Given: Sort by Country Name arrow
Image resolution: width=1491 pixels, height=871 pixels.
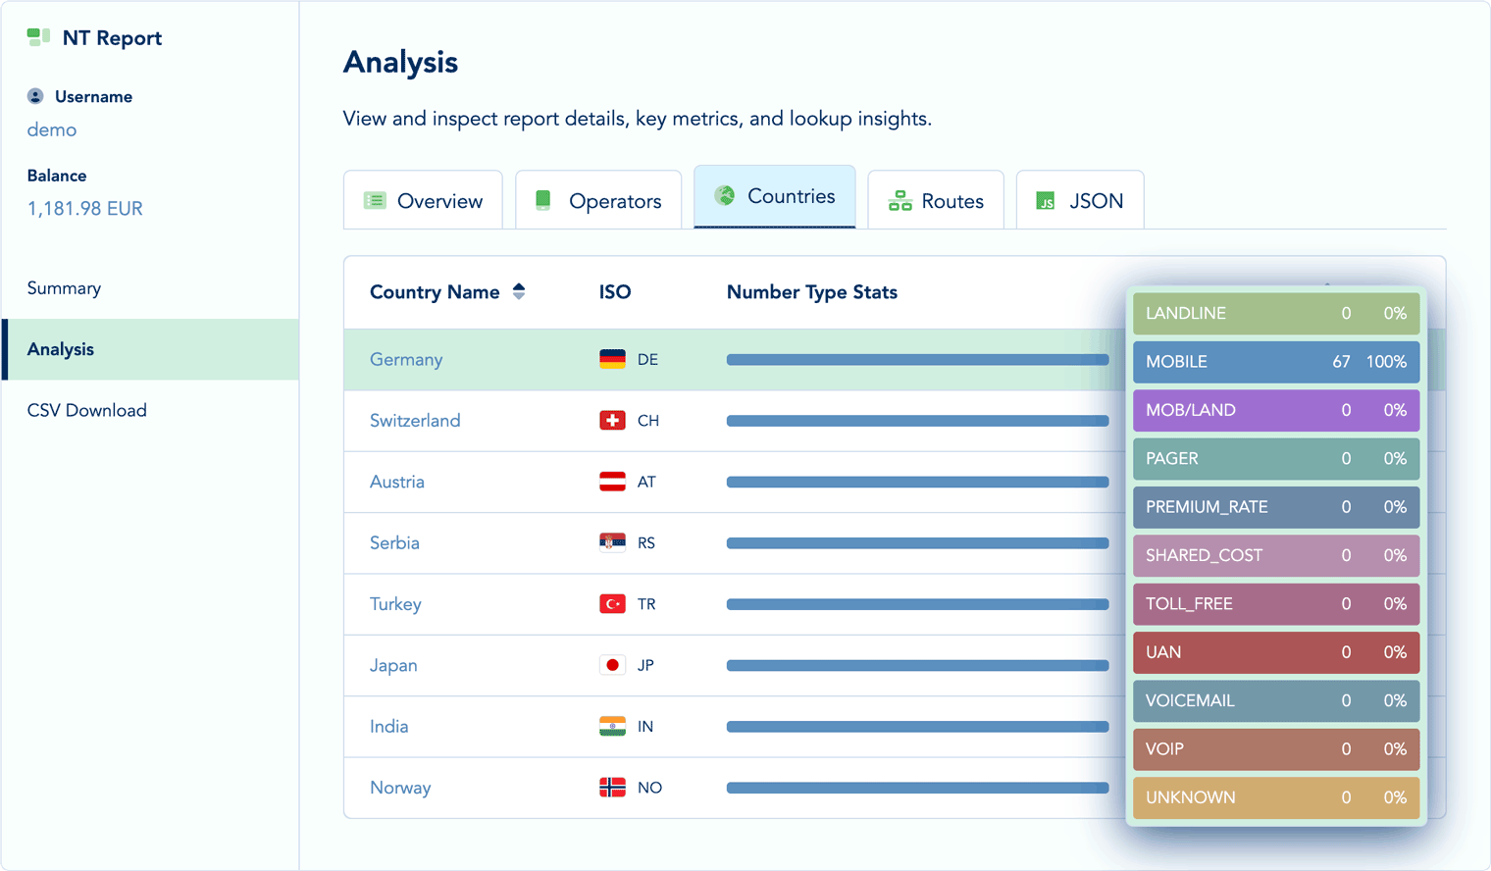Looking at the screenshot, I should tap(519, 291).
